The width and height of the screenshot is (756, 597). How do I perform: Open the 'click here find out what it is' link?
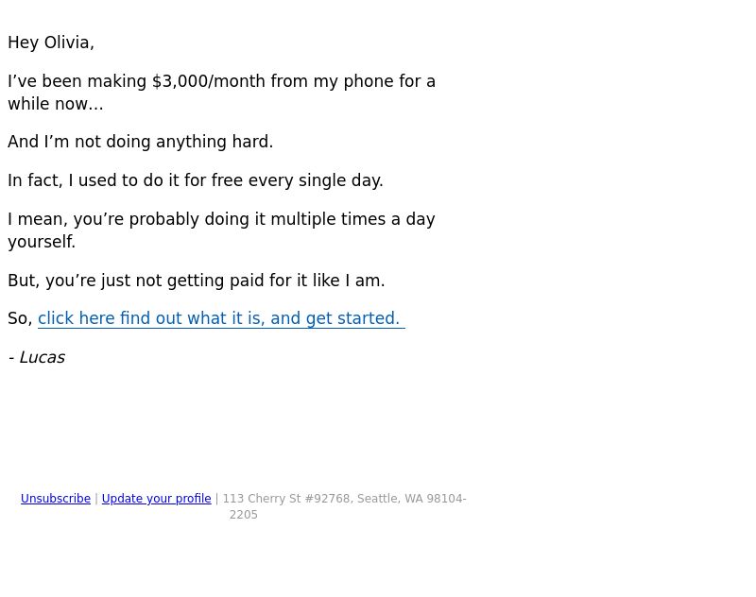pos(221,318)
